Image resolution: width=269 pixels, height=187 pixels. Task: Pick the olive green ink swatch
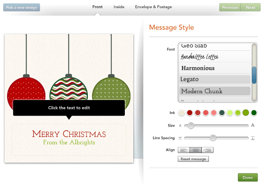pyautogui.click(x=245, y=113)
